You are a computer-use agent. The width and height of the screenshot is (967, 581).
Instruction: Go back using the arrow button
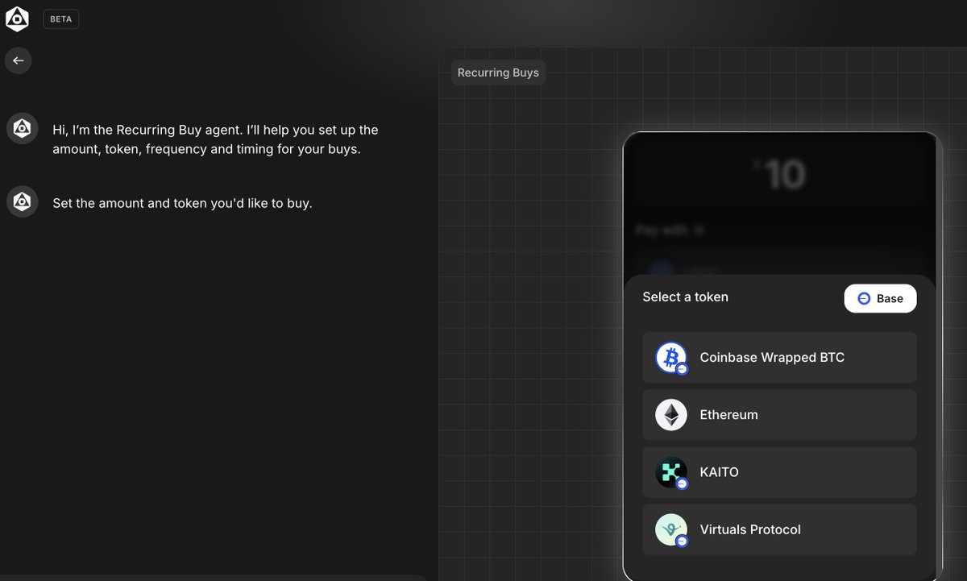(x=18, y=60)
